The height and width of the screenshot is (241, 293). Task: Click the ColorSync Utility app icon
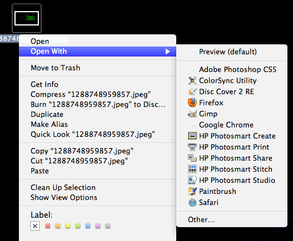pos(192,81)
